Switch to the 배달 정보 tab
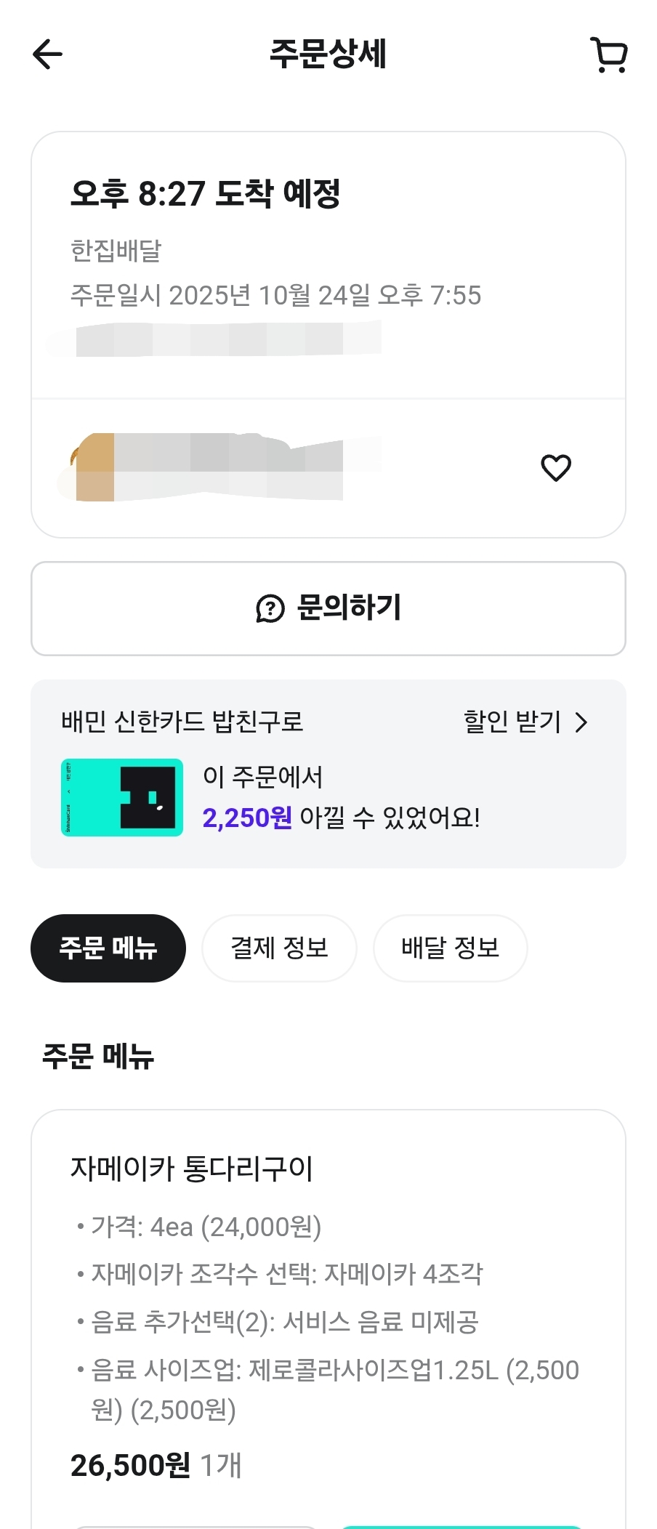The image size is (657, 1529). [450, 948]
